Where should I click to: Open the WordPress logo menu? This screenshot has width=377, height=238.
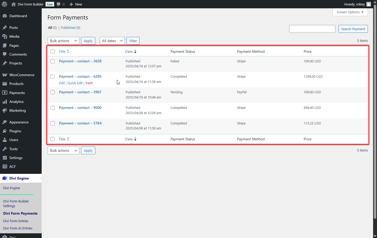[x=4, y=4]
